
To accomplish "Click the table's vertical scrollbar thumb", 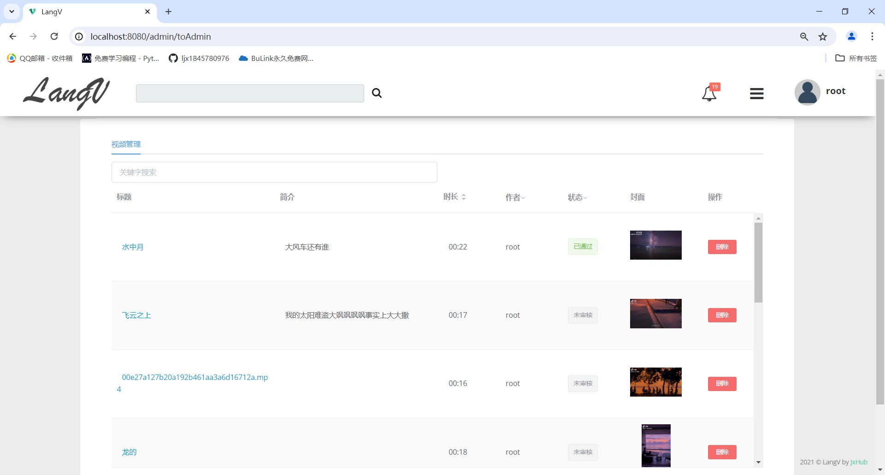I will pyautogui.click(x=758, y=262).
